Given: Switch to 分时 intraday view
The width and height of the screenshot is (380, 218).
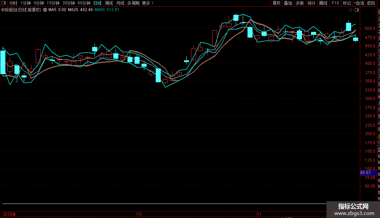Looking at the screenshot, I should click(13, 3).
